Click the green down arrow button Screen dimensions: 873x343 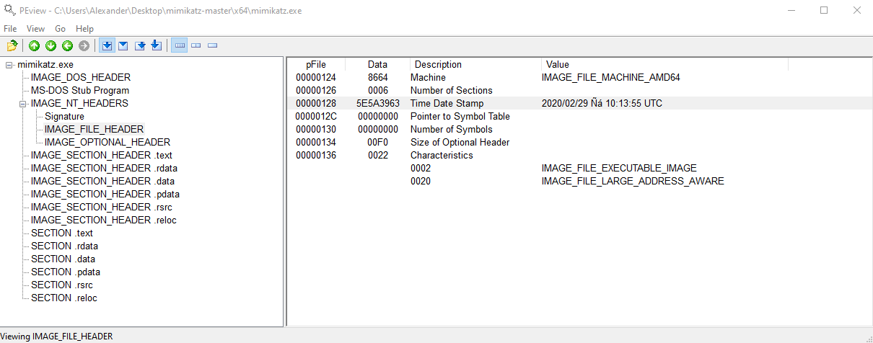point(51,46)
